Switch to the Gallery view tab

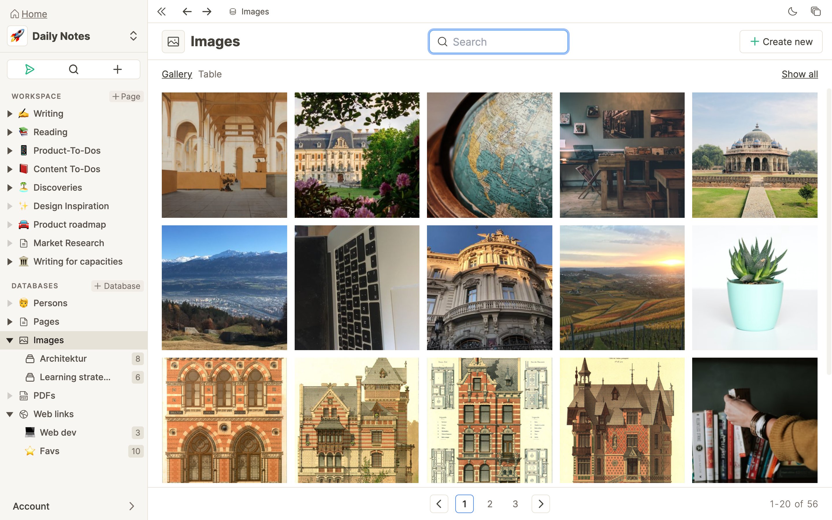pos(177,73)
